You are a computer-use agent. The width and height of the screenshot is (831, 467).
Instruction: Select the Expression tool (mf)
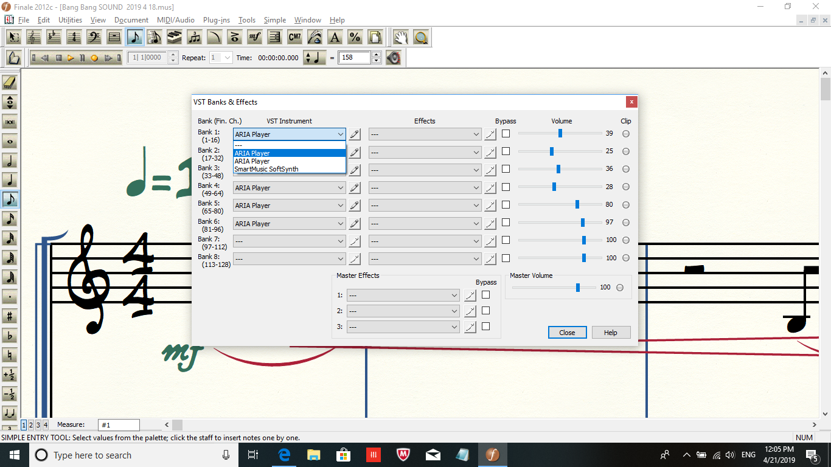254,37
